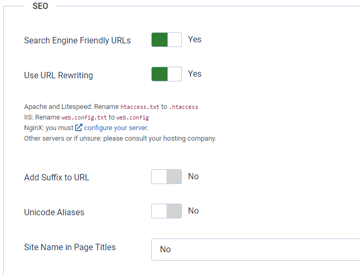Click the '.htaccess' code text

[x=183, y=107]
